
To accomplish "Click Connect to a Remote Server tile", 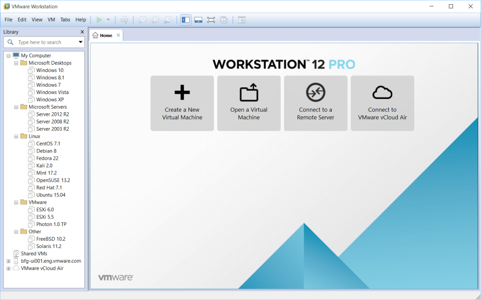I will tap(316, 103).
